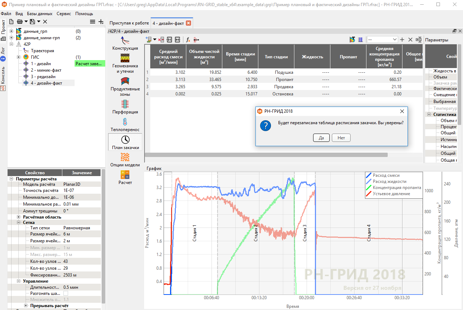Screen dimensions: 463x310
Task: Open Опции модели section
Action: [x=125, y=157]
